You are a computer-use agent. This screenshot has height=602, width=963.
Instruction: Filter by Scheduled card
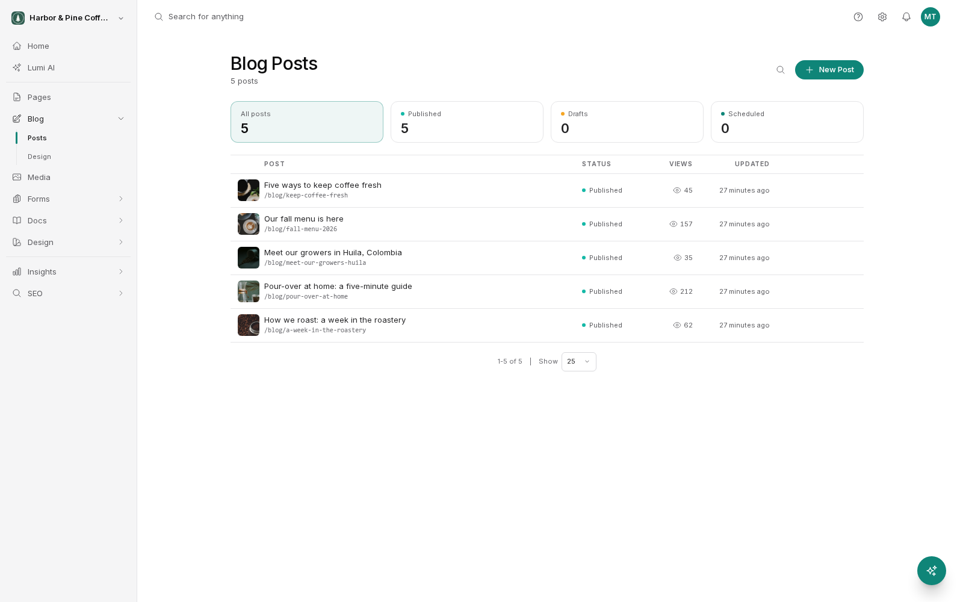787,122
